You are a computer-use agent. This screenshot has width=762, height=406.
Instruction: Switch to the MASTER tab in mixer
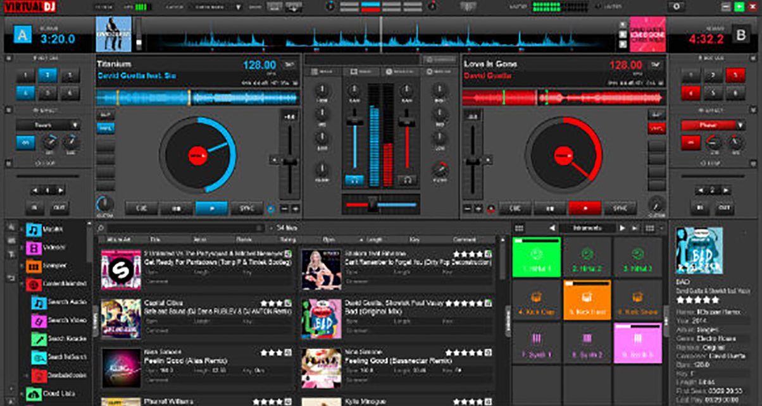point(438,72)
